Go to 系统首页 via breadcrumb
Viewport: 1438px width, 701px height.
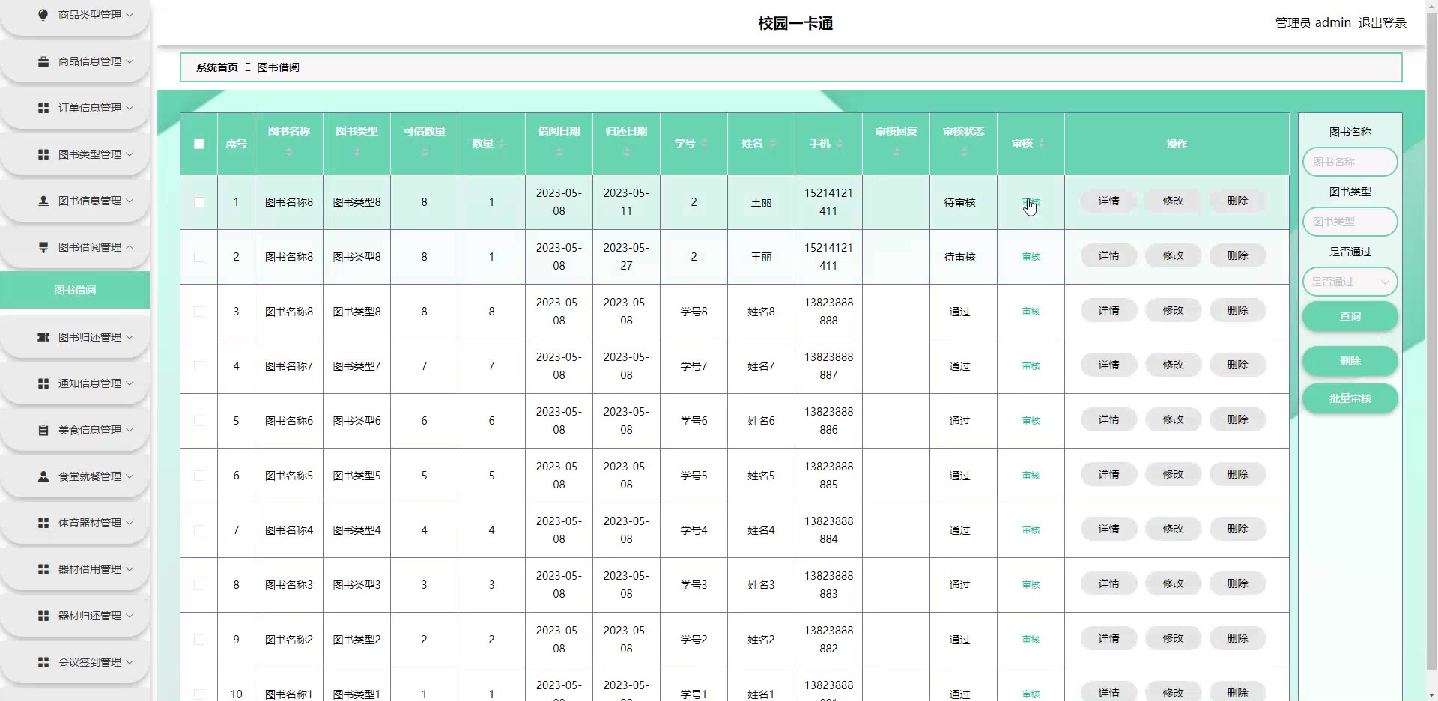tap(217, 67)
